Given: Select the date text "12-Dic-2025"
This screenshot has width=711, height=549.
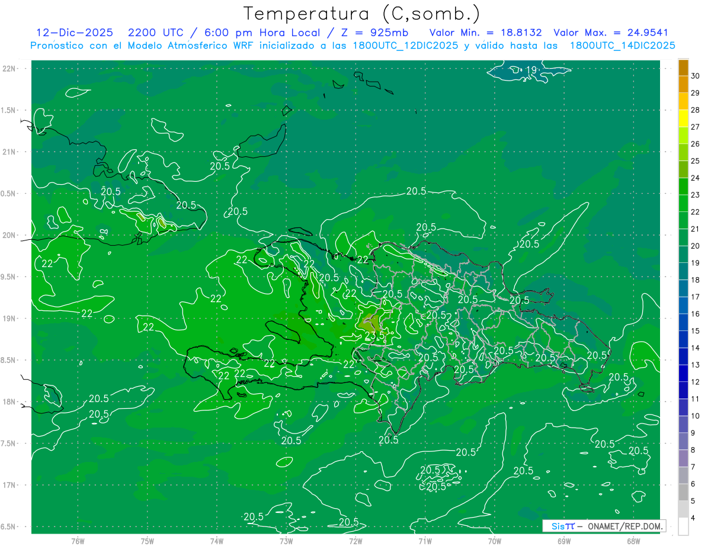Looking at the screenshot, I should [x=75, y=33].
